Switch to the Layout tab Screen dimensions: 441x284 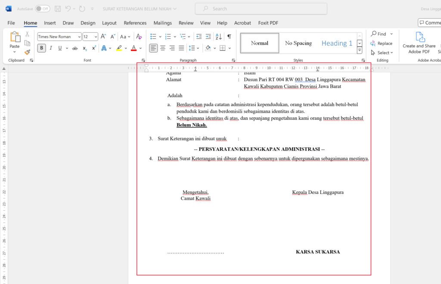pos(109,23)
